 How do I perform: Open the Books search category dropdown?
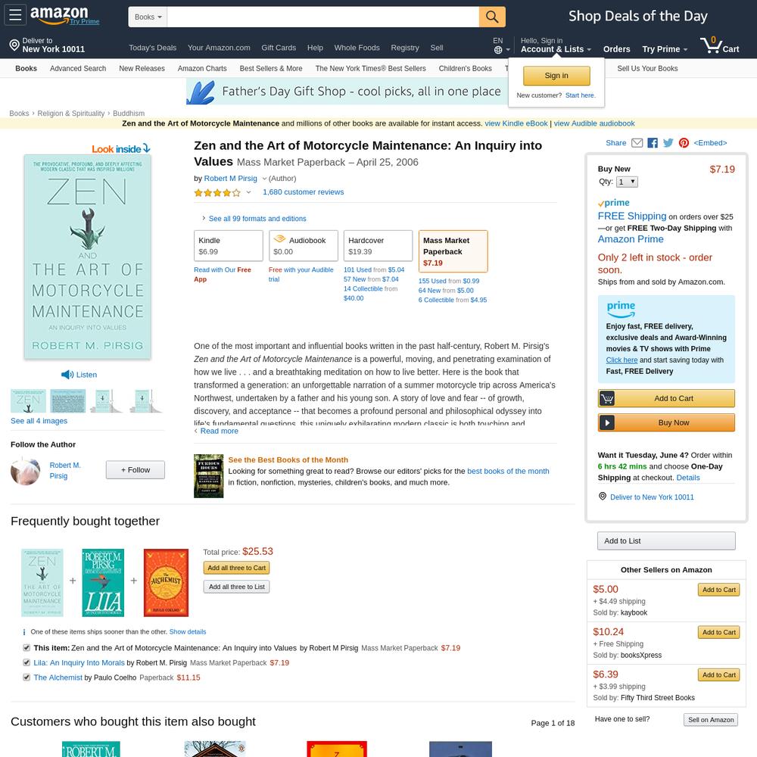pos(148,17)
